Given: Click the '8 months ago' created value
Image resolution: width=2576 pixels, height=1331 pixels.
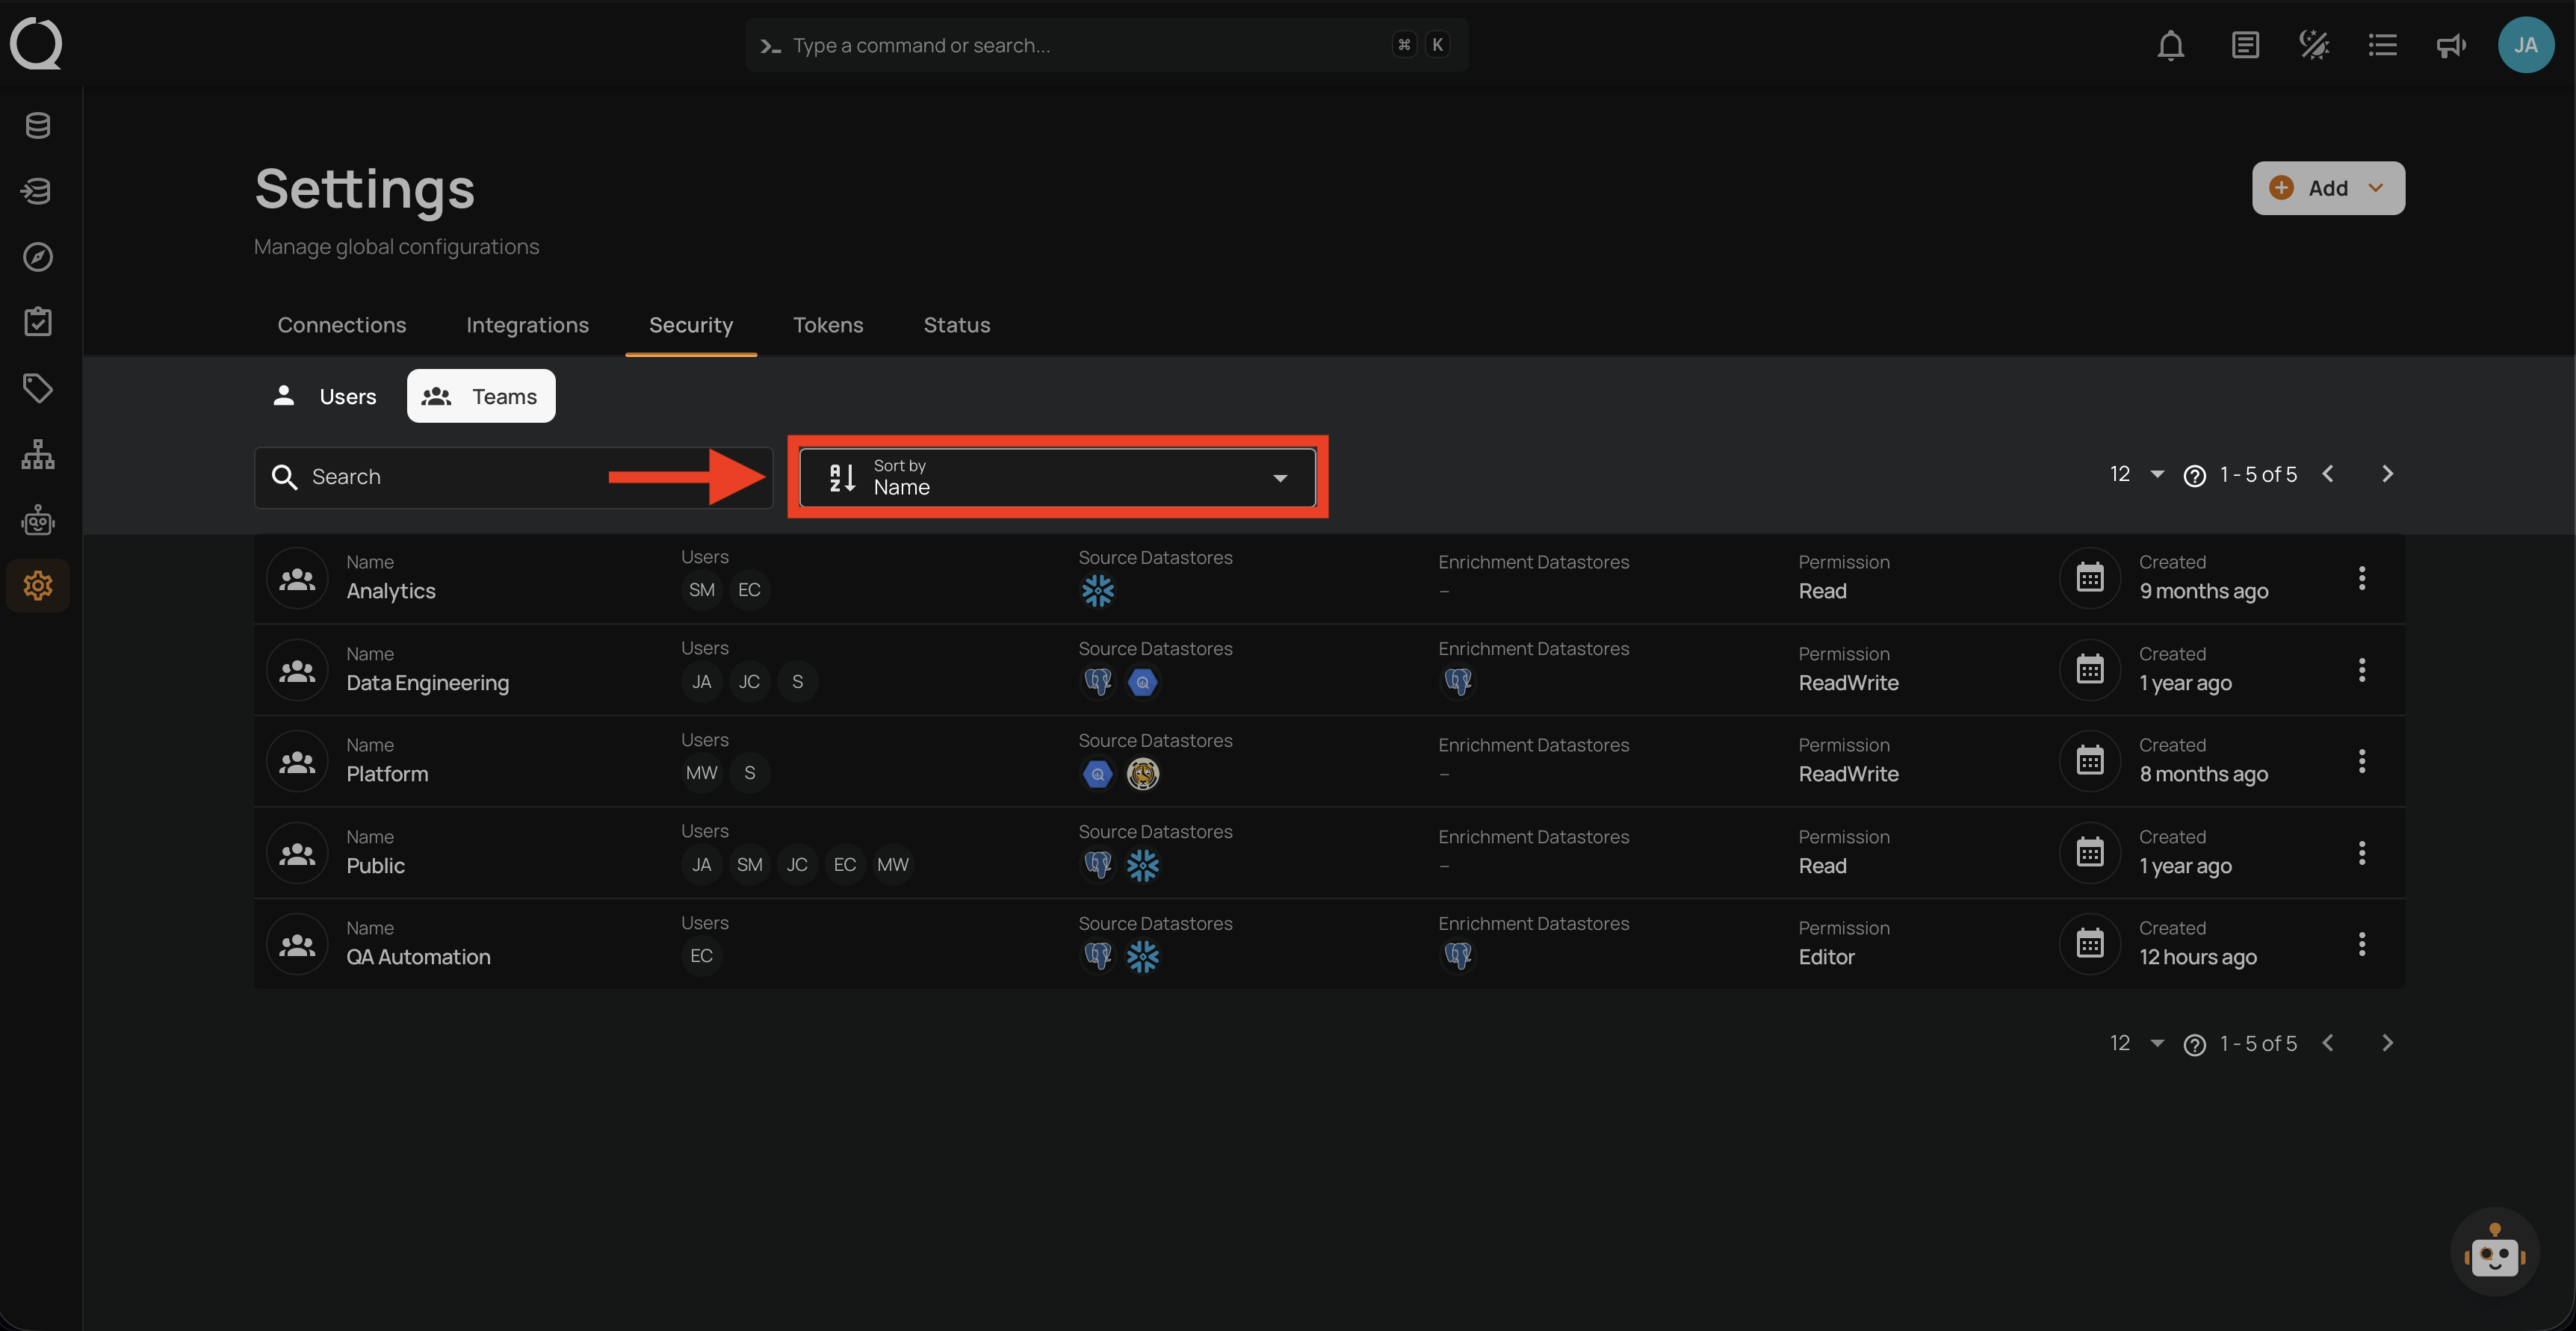Looking at the screenshot, I should click(x=2203, y=774).
